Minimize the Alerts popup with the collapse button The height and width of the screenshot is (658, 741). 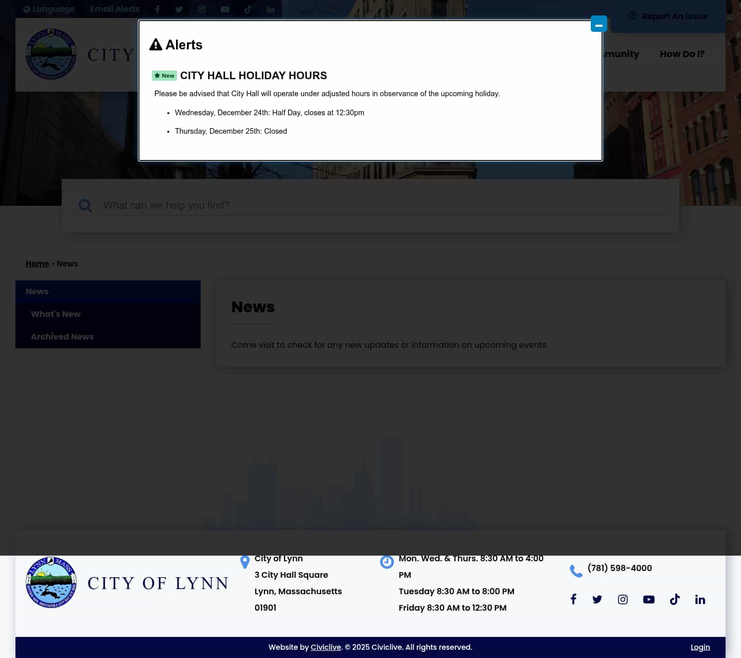598,24
